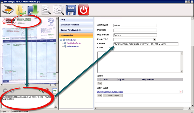Image resolution: width=194 pixels, height=113 pixels.
Task: Run OCR on the single page icon
Action: [46, 10]
